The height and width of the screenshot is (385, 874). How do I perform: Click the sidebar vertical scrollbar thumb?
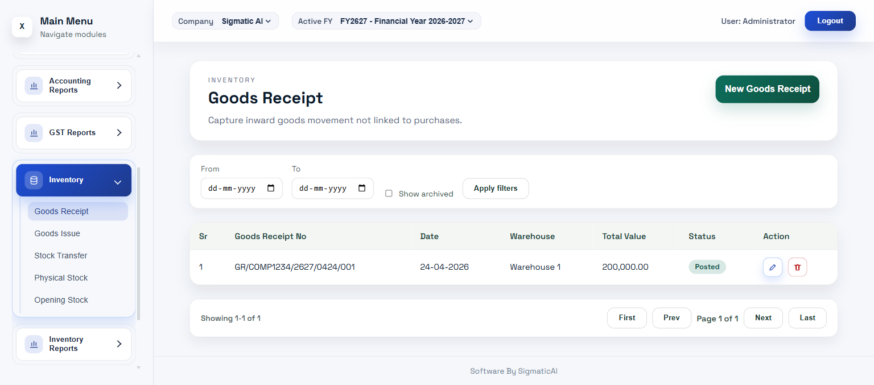click(x=138, y=244)
